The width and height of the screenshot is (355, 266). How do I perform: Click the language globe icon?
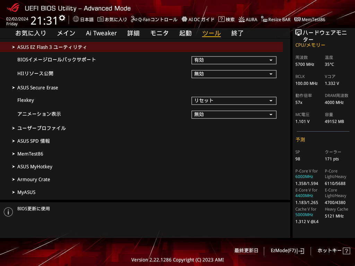[76, 19]
